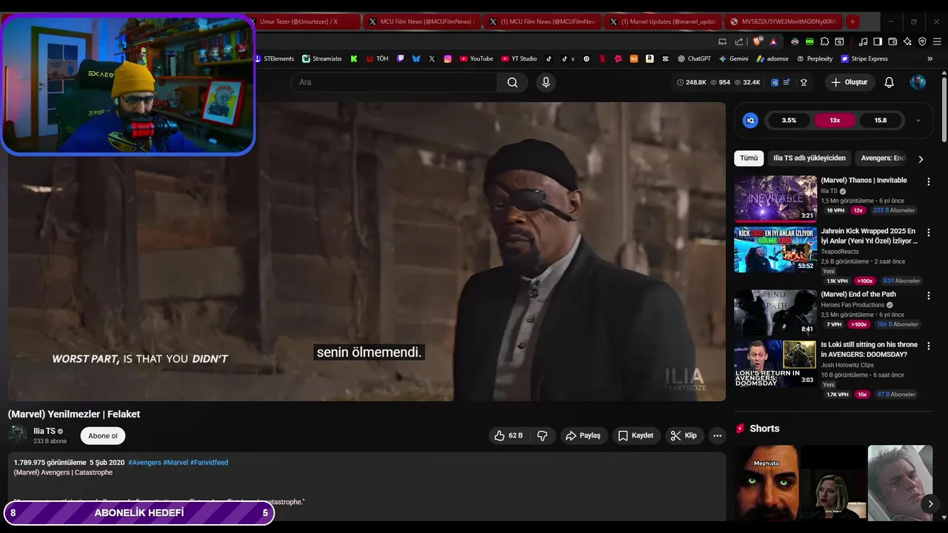The image size is (948, 533).
Task: Open Perplexity bookmark
Action: pos(815,58)
